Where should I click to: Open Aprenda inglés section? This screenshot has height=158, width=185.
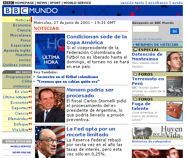coord(17,50)
